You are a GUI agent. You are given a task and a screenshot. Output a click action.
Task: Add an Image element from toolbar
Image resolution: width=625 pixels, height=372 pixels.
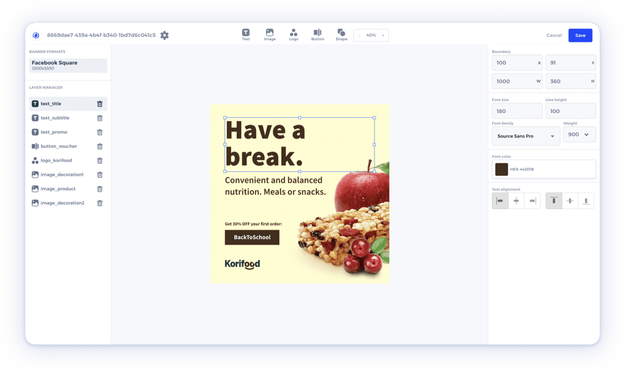(x=269, y=35)
